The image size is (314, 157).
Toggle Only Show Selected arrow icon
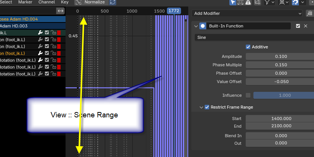tap(233, 2)
